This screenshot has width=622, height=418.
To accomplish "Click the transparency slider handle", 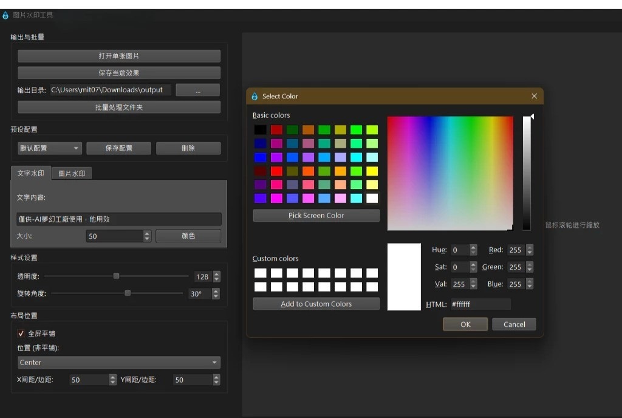I will click(x=116, y=276).
